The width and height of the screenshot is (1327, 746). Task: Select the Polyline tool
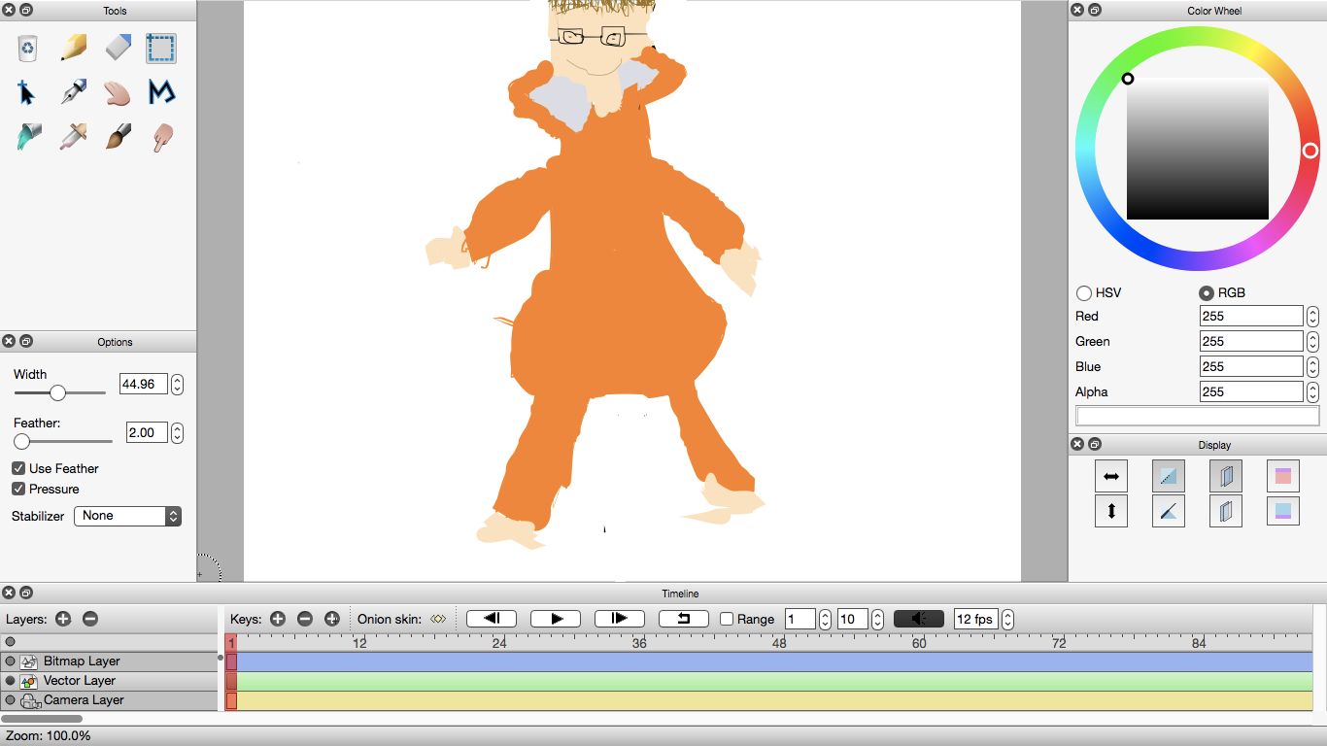161,92
